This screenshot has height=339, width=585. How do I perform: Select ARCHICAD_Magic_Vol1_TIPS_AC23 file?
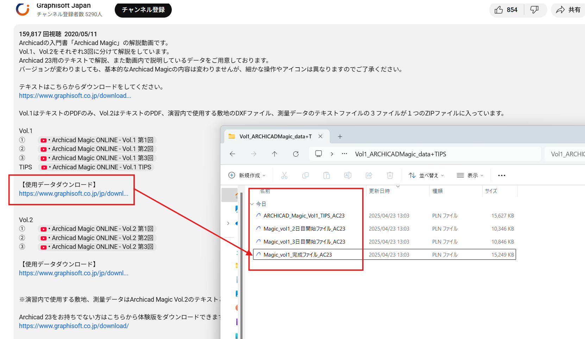(x=304, y=216)
